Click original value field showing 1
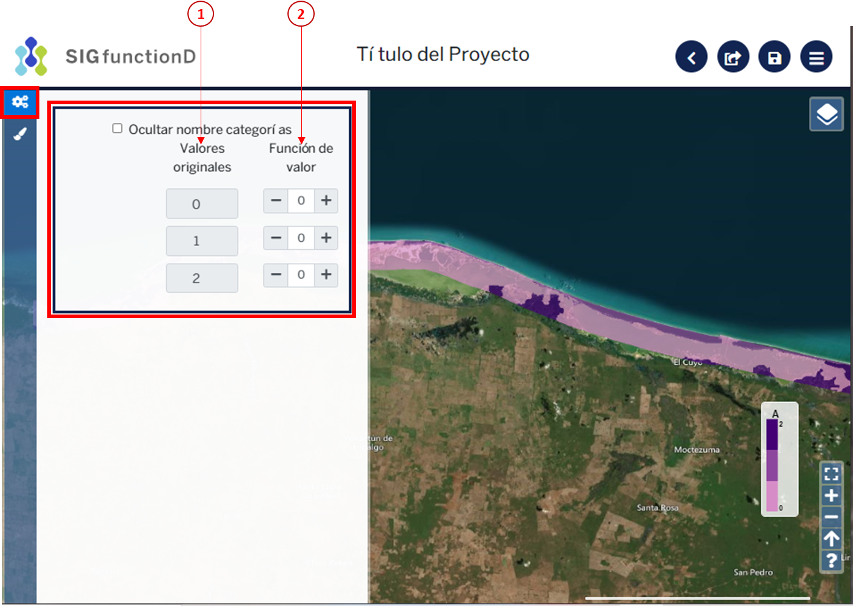This screenshot has width=853, height=606. click(x=202, y=241)
